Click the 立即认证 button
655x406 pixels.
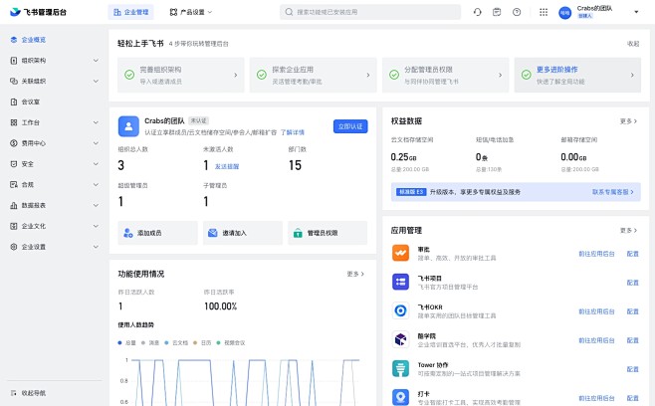click(350, 126)
